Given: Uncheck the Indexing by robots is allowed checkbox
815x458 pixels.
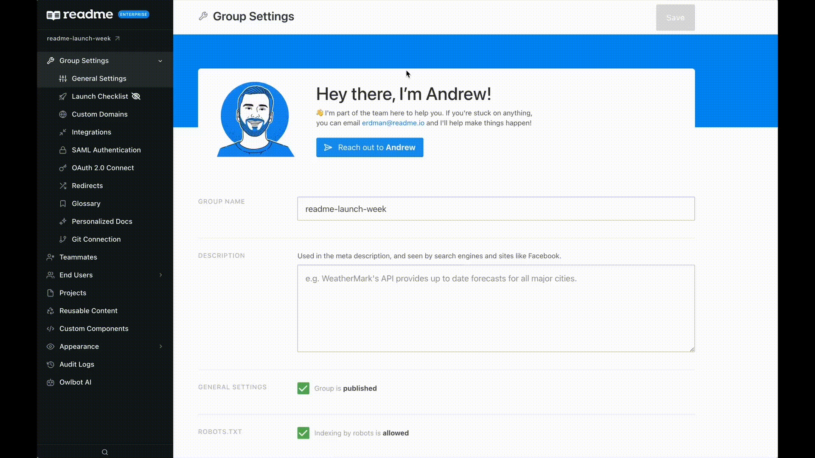Looking at the screenshot, I should 303,433.
